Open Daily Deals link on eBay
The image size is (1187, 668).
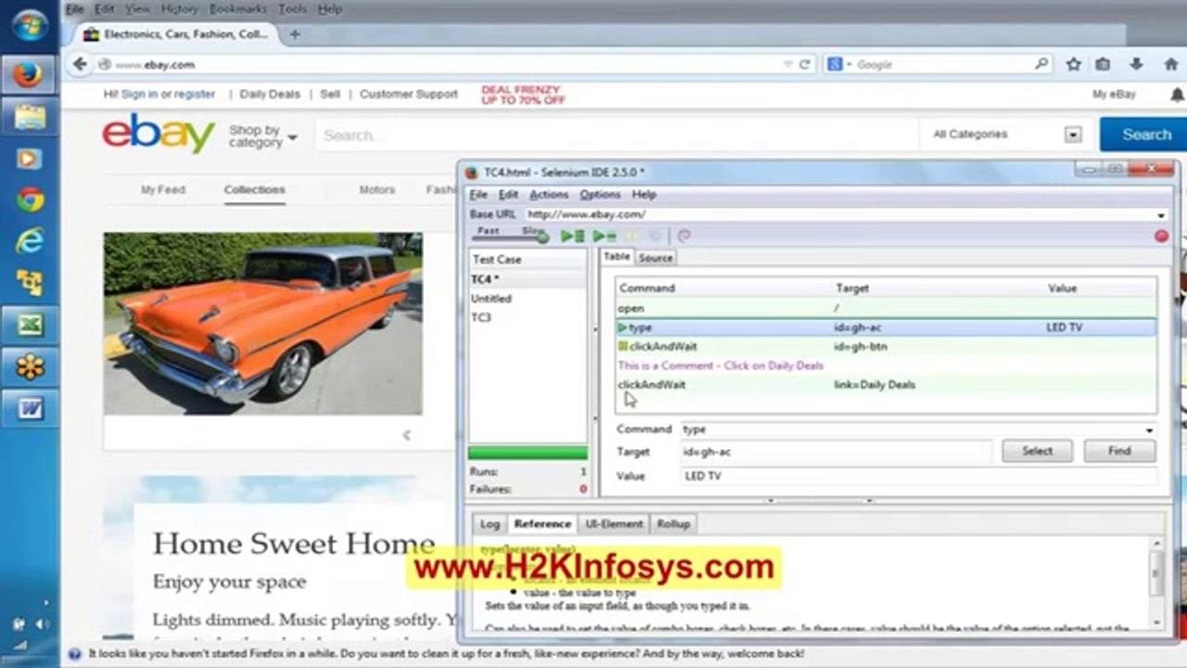(x=270, y=95)
